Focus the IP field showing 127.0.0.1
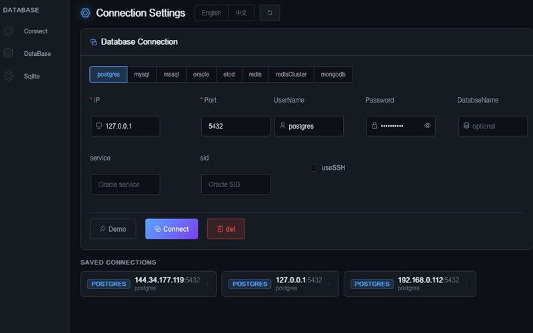Image resolution: width=533 pixels, height=333 pixels. (125, 126)
